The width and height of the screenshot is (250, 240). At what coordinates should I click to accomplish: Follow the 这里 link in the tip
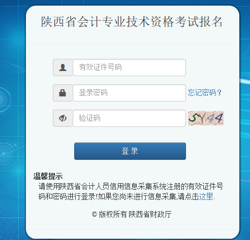click(x=206, y=196)
